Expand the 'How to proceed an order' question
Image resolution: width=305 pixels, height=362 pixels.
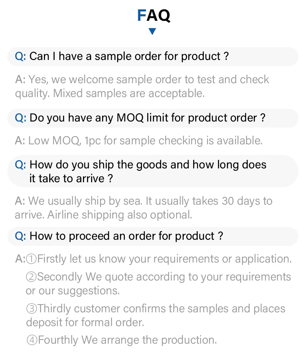(x=126, y=236)
